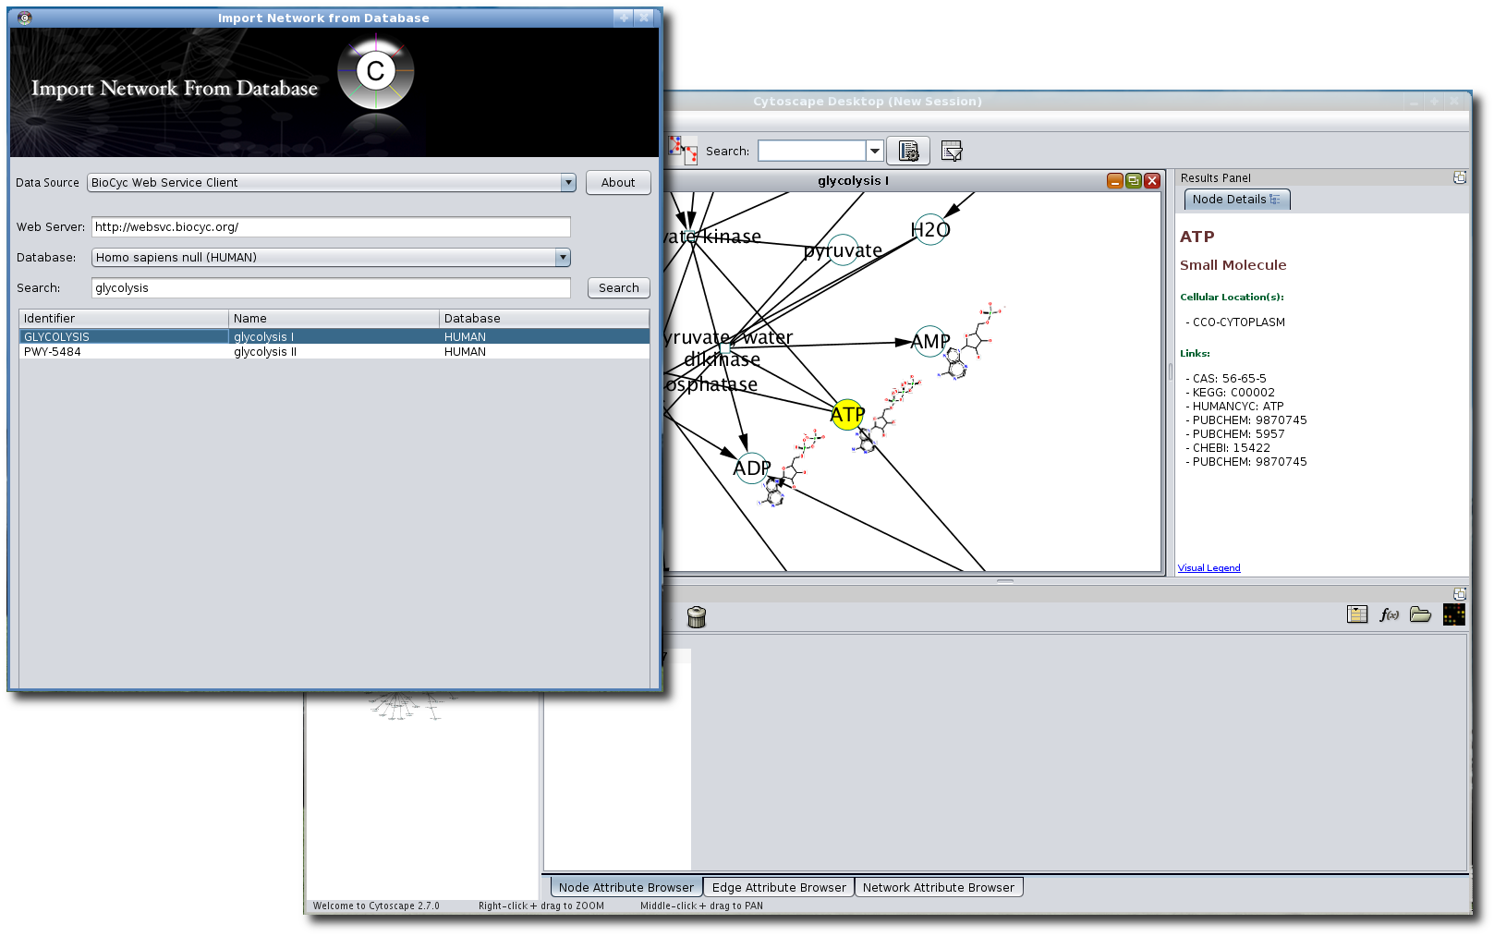Click the CHEBI: 15422 entry
The image size is (1494, 936).
1228,447
